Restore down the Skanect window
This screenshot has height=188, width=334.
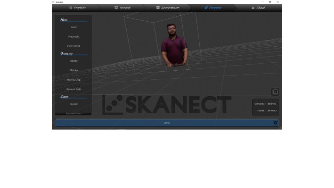pos(270,2)
